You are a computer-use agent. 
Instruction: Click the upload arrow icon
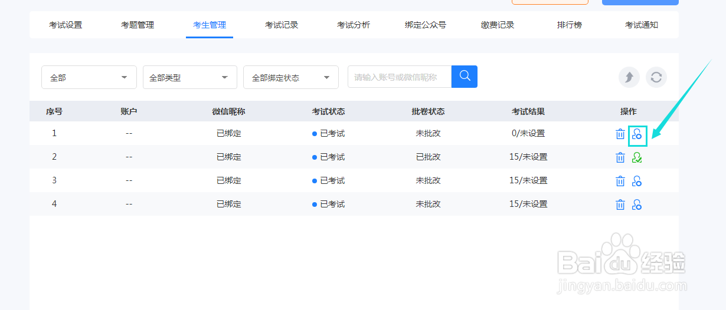[629, 77]
